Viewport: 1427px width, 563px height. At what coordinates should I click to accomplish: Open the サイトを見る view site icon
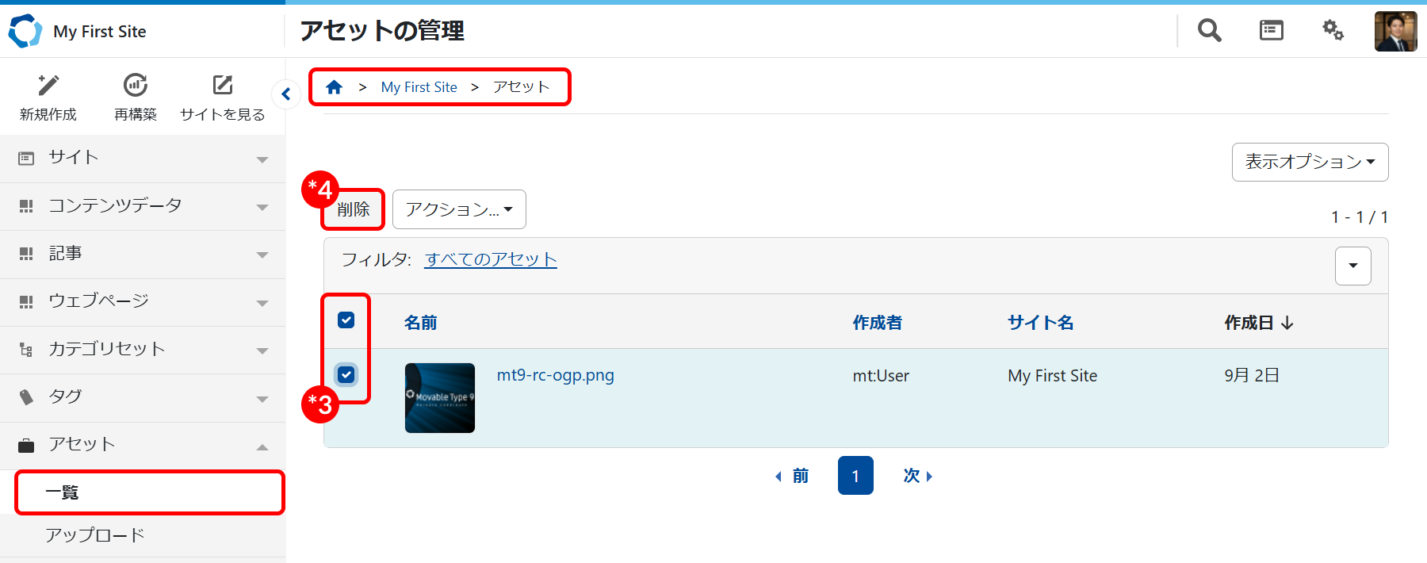[223, 86]
